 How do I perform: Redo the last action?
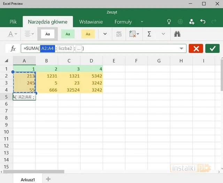[214, 22]
